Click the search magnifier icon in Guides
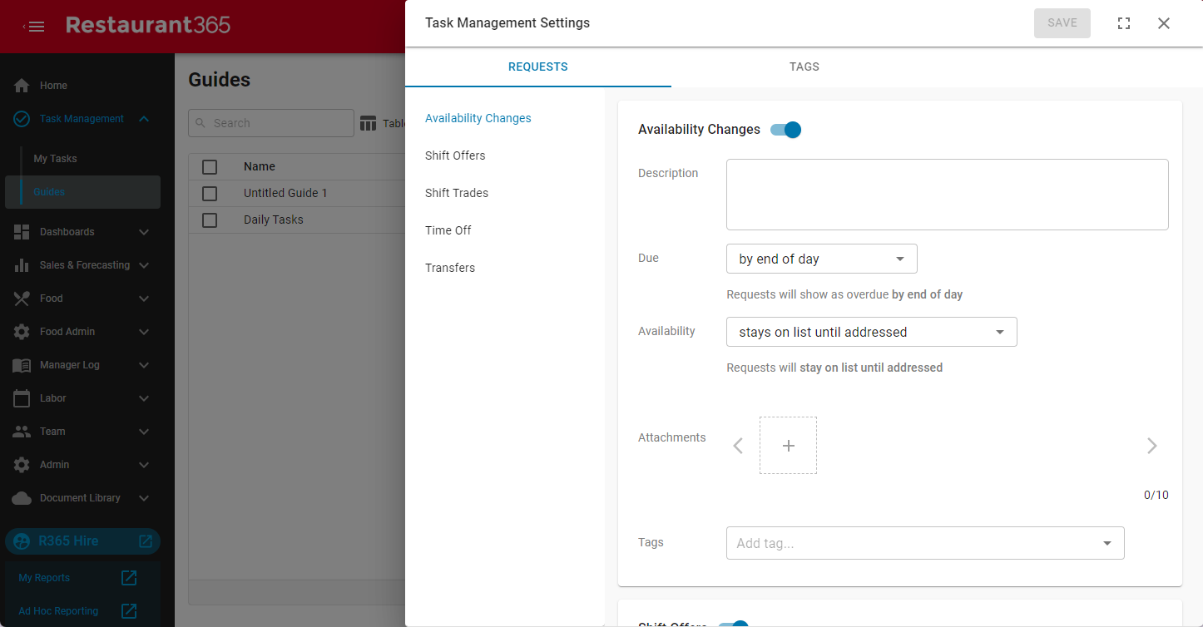The image size is (1203, 627). (x=200, y=123)
